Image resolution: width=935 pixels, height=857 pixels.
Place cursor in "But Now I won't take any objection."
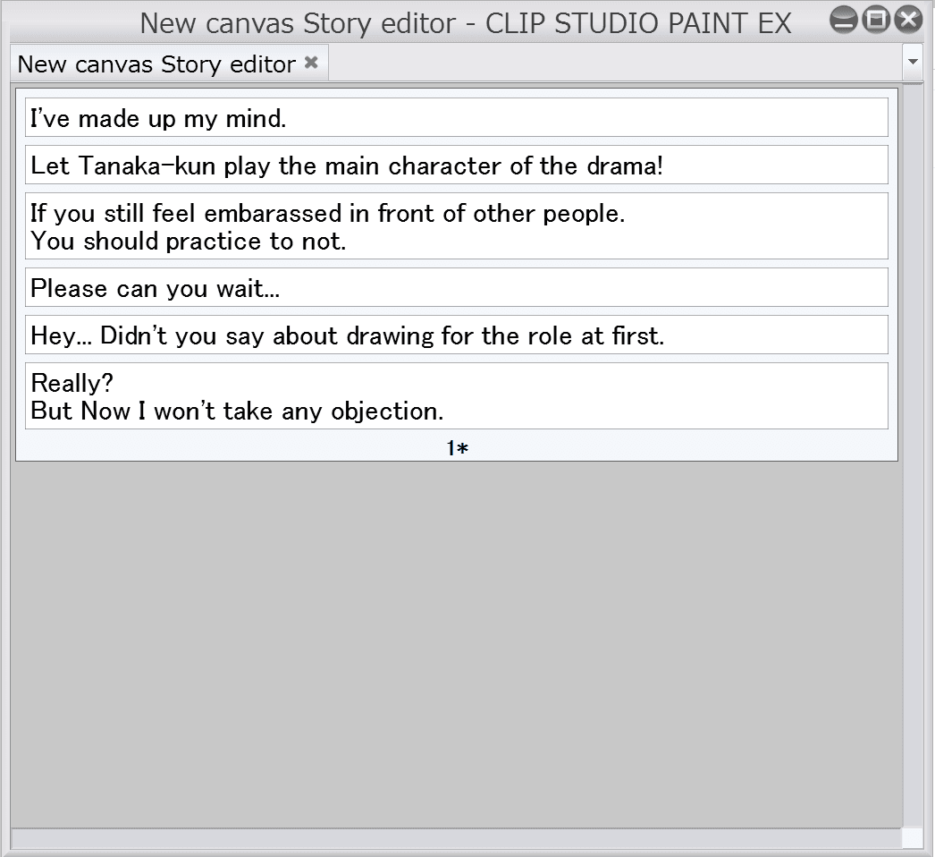pos(237,412)
